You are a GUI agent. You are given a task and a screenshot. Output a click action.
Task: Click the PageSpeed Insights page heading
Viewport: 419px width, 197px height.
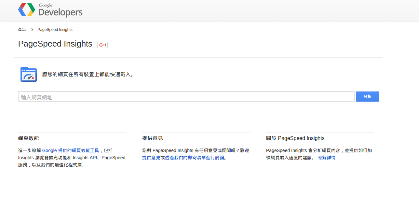(55, 44)
